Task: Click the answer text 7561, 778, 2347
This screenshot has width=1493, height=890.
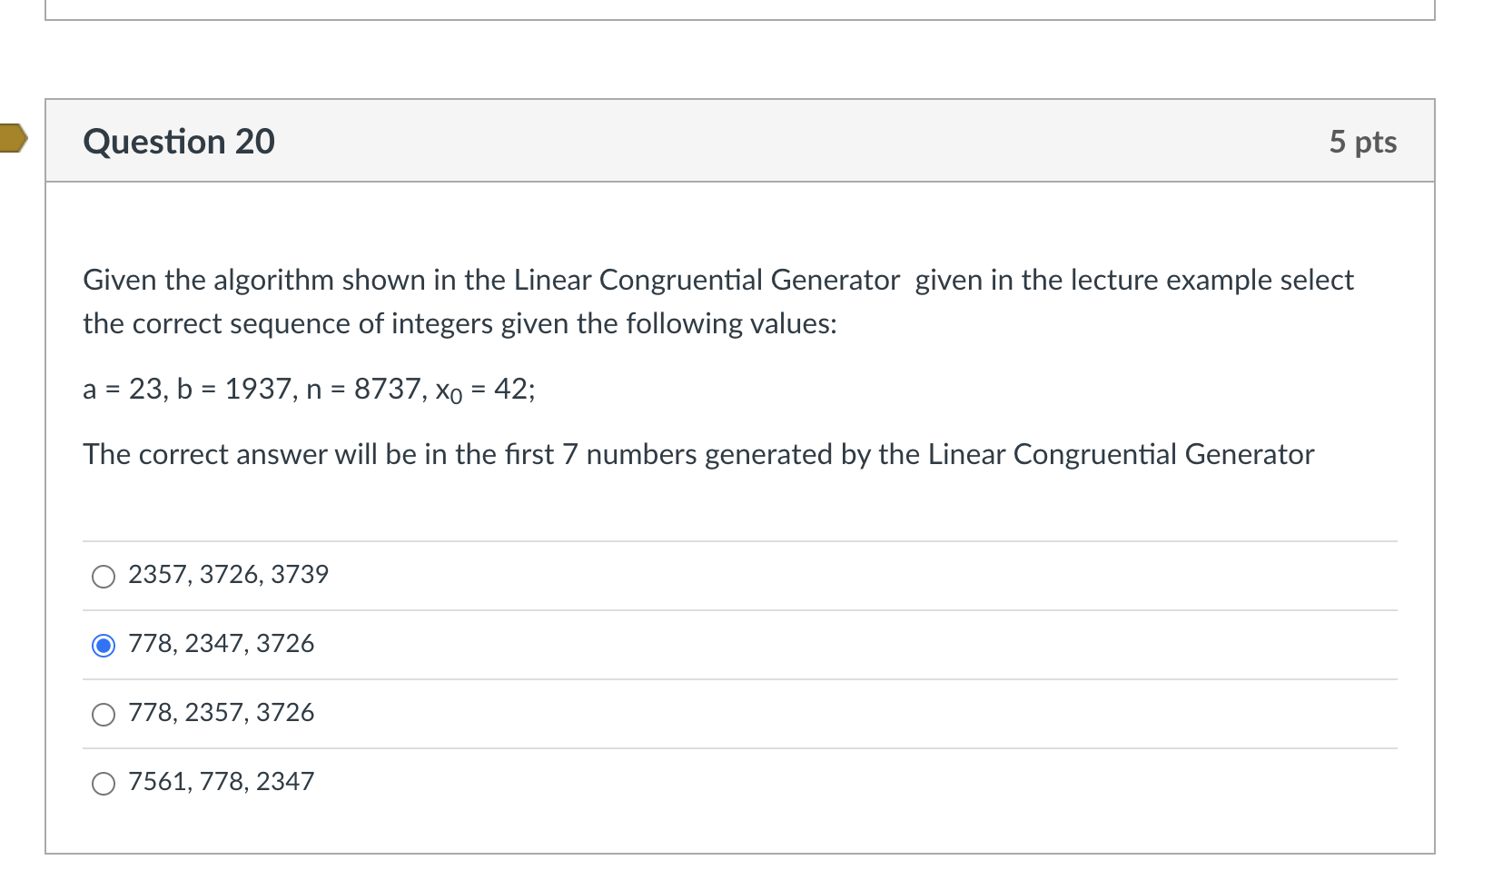Action: click(221, 782)
